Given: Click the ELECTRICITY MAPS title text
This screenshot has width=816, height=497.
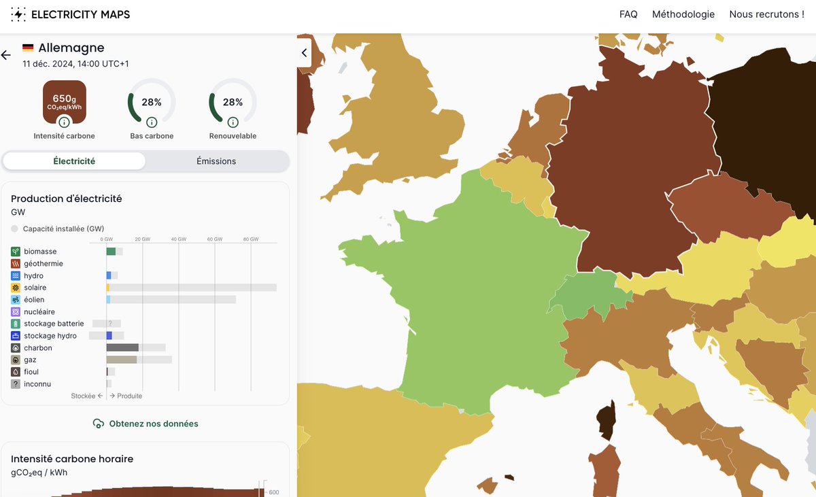Looking at the screenshot, I should tap(81, 14).
